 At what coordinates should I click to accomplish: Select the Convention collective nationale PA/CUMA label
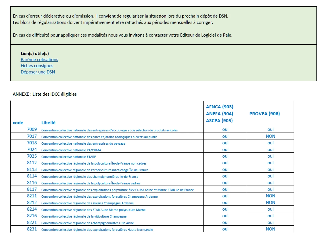pyautogui.click(x=71, y=150)
